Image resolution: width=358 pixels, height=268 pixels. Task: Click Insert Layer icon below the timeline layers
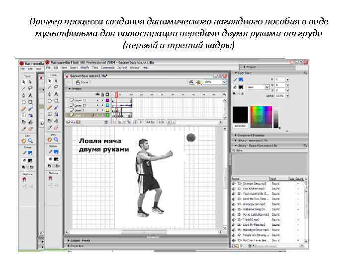point(68,122)
